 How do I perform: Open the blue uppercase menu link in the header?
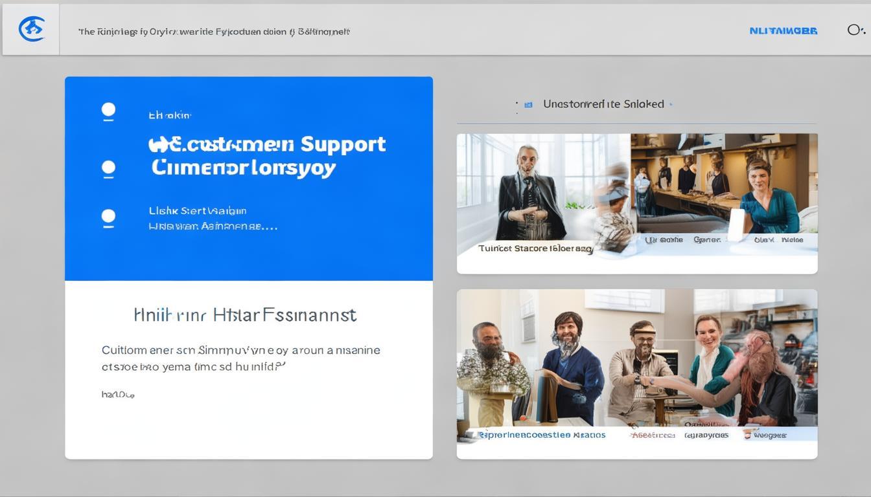(x=783, y=30)
